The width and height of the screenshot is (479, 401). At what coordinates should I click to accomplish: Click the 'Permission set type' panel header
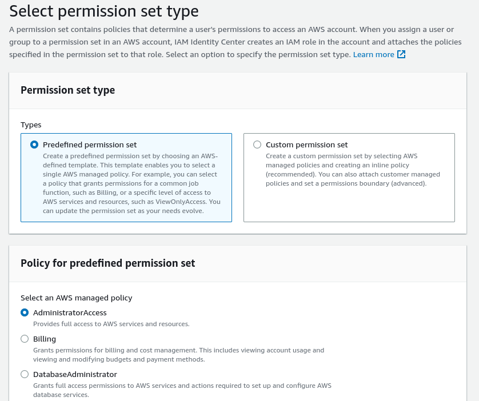click(67, 90)
